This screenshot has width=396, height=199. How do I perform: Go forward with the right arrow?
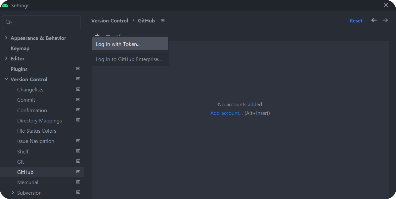[x=385, y=20]
